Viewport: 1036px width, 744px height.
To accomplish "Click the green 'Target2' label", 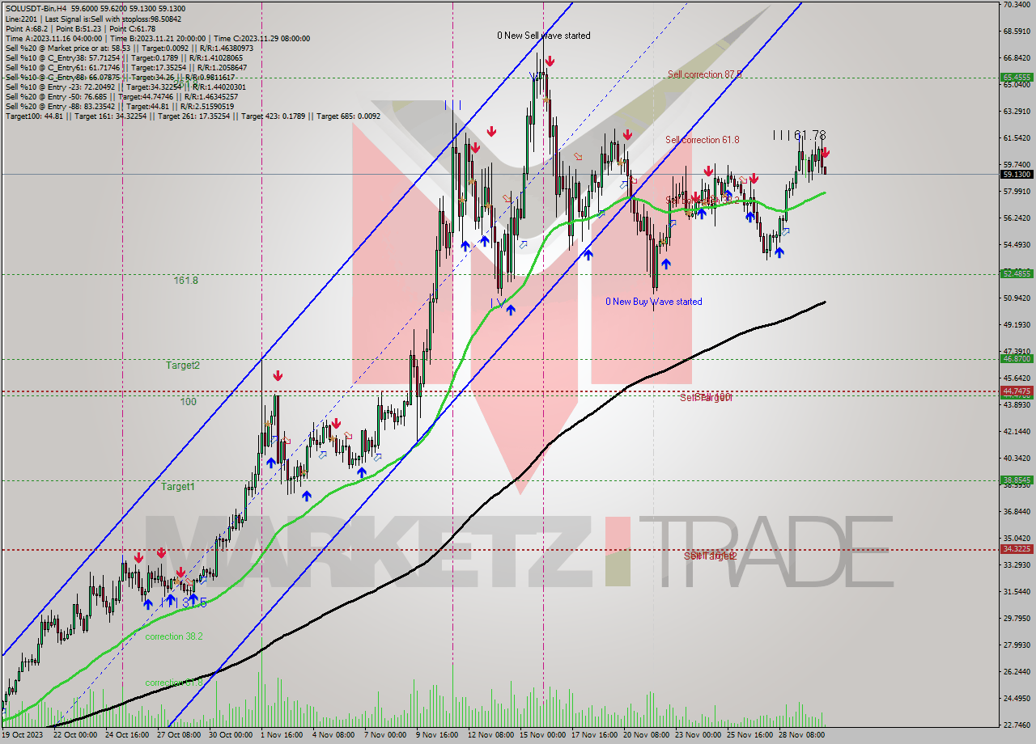I will 183,366.
